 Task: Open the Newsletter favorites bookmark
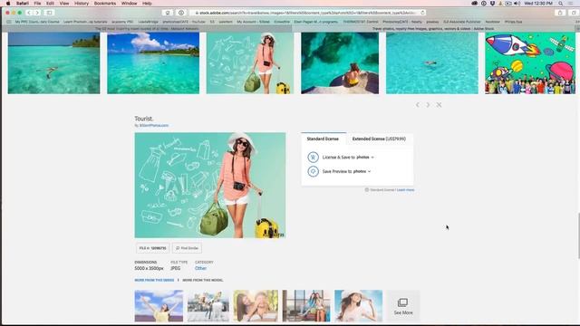point(492,22)
